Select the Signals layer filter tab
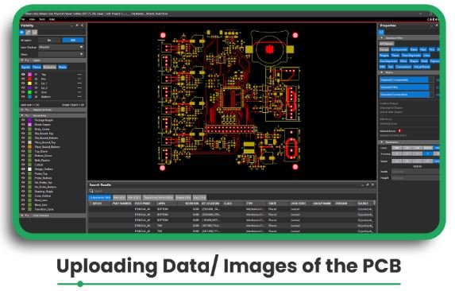Image resolution: width=455 pixels, height=291 pixels. pos(26,67)
